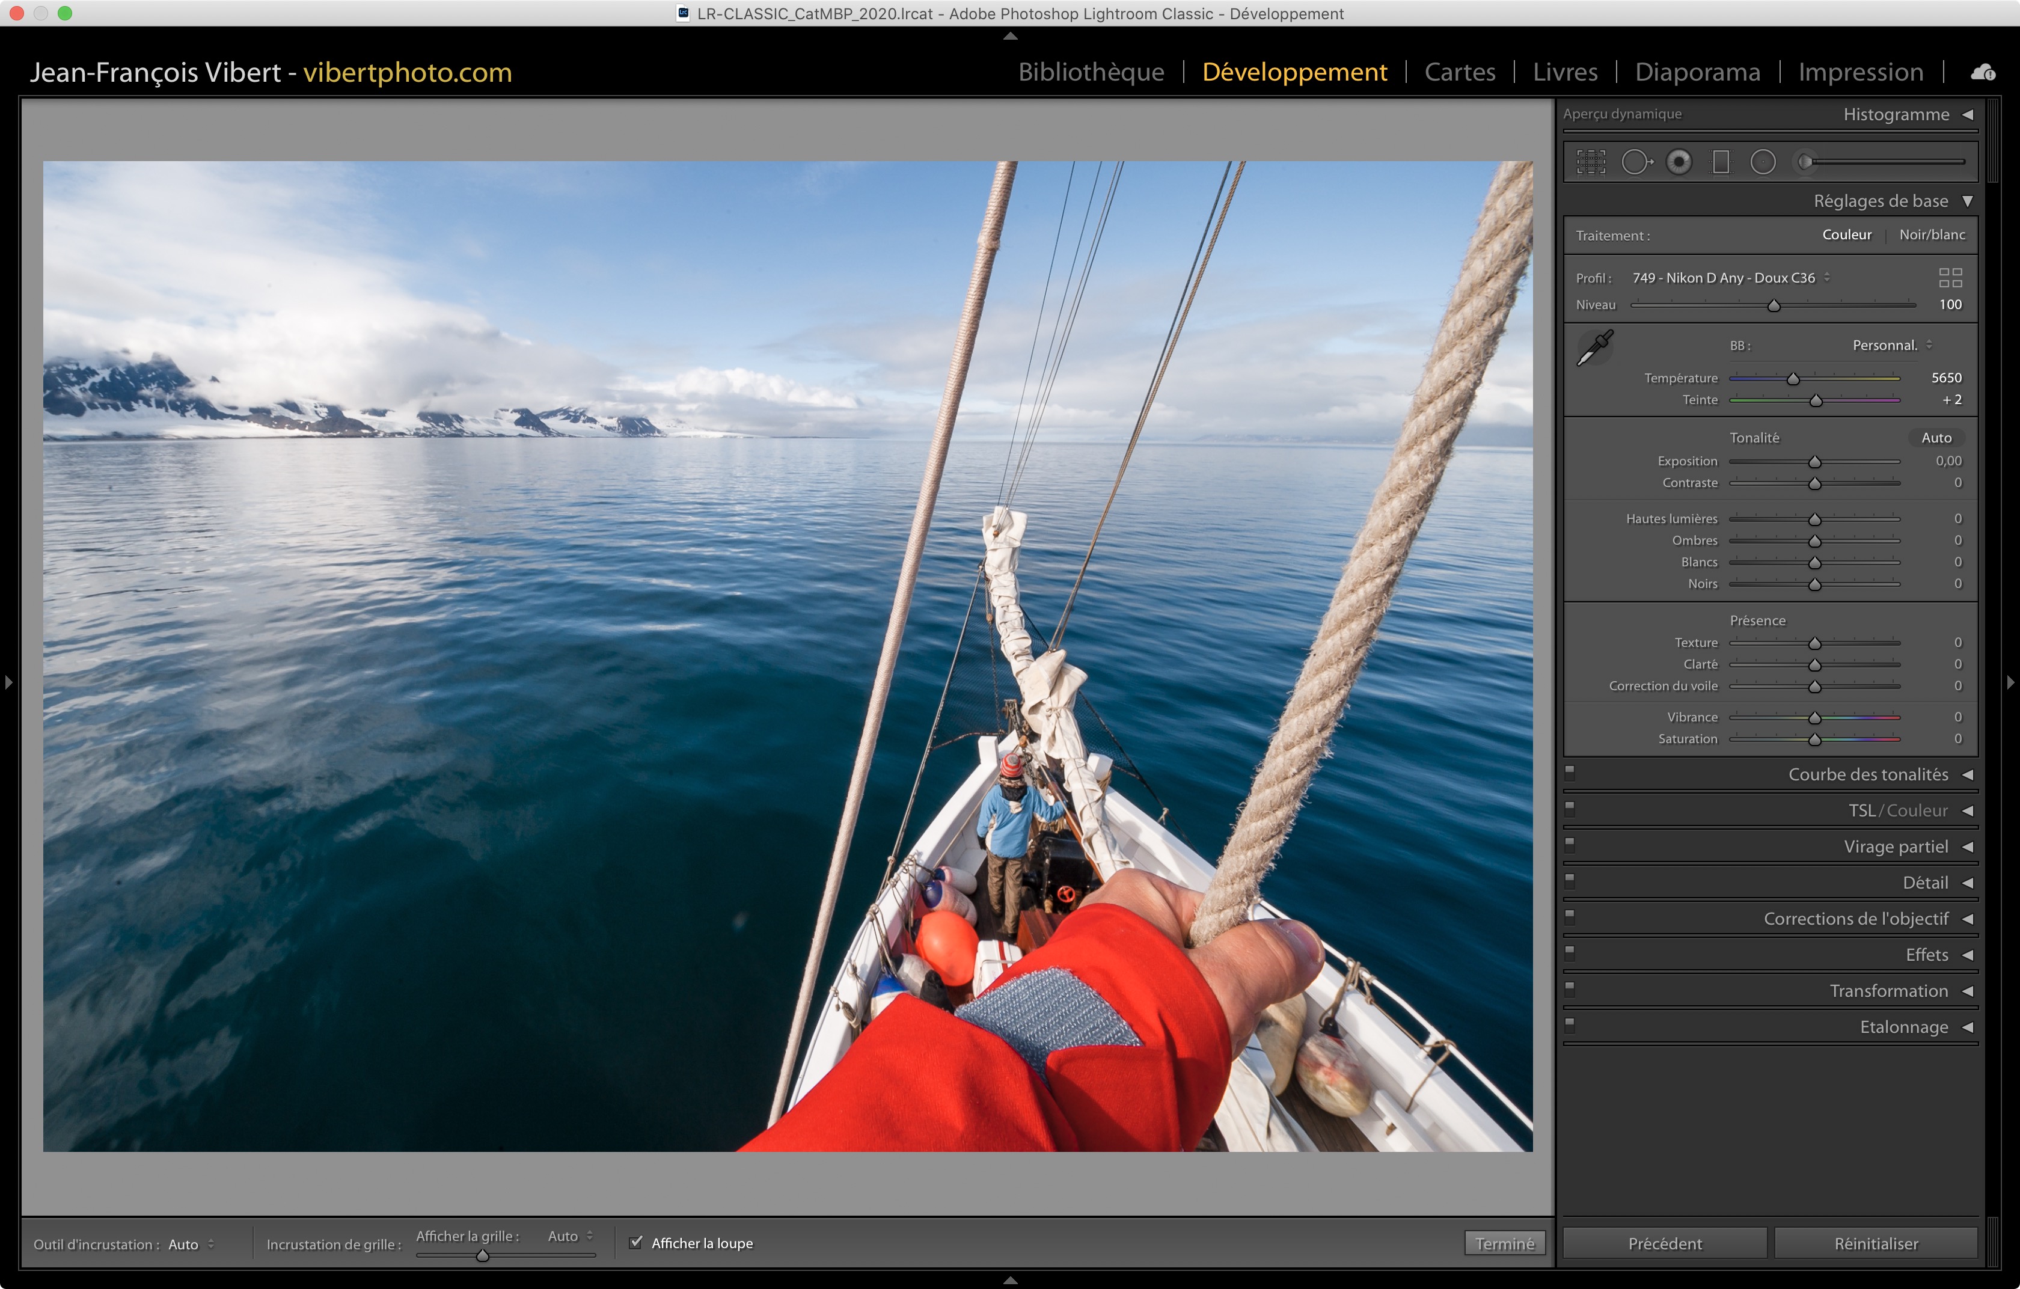Switch treatment to Noir/blanc

(1932, 235)
